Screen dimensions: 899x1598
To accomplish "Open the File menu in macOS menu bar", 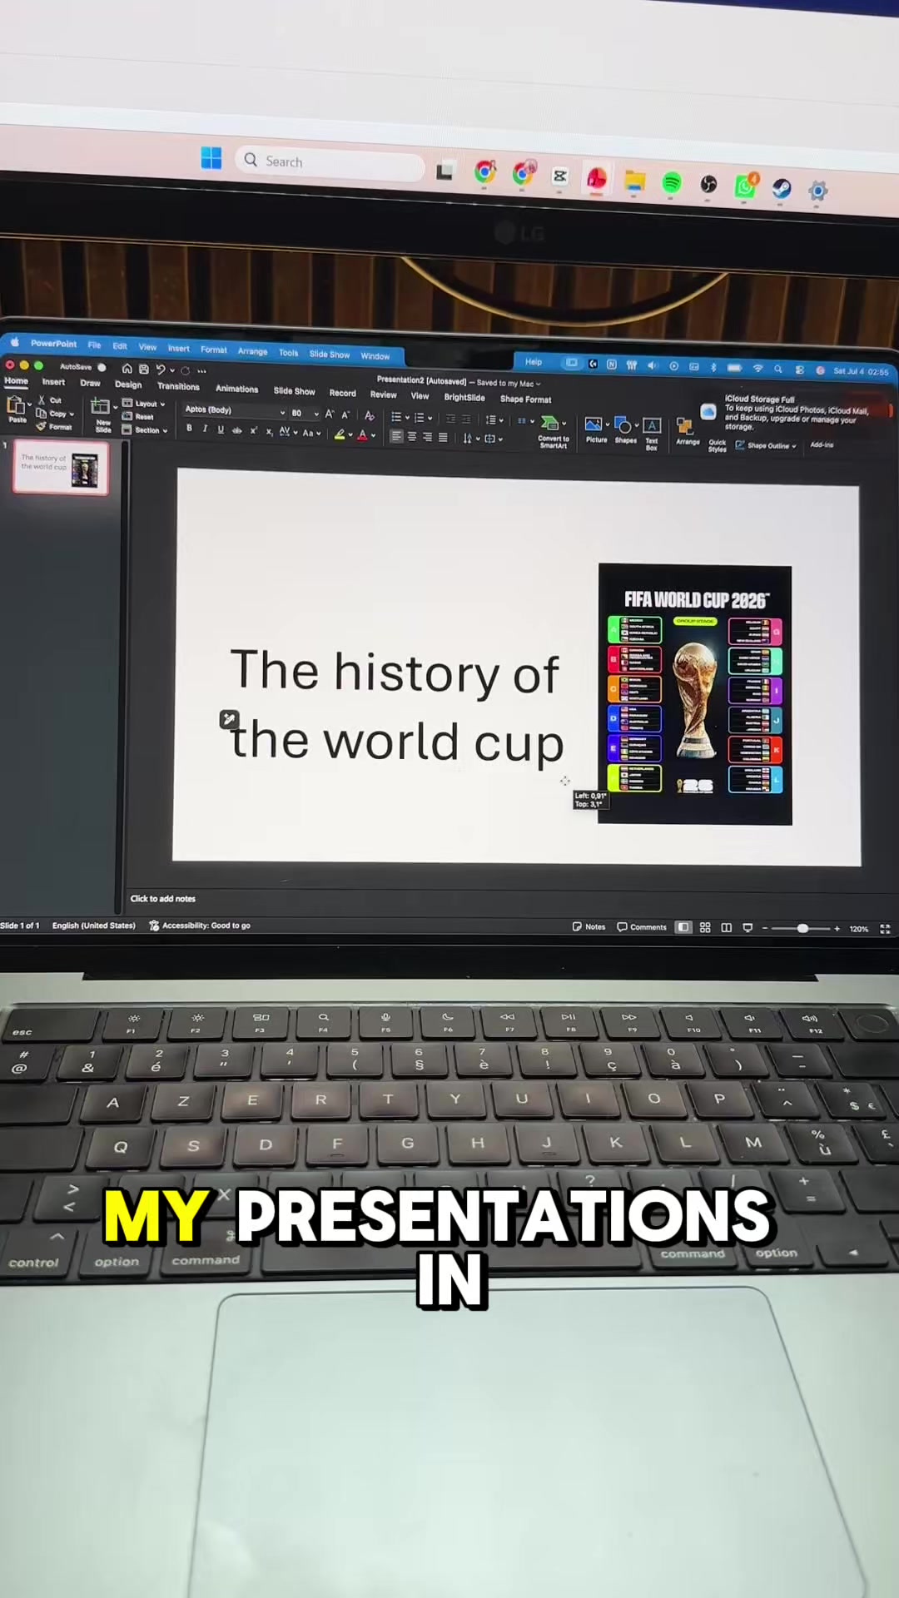I will (x=94, y=345).
